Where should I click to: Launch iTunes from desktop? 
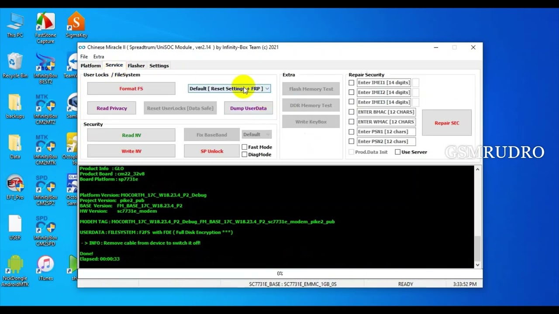(x=45, y=269)
